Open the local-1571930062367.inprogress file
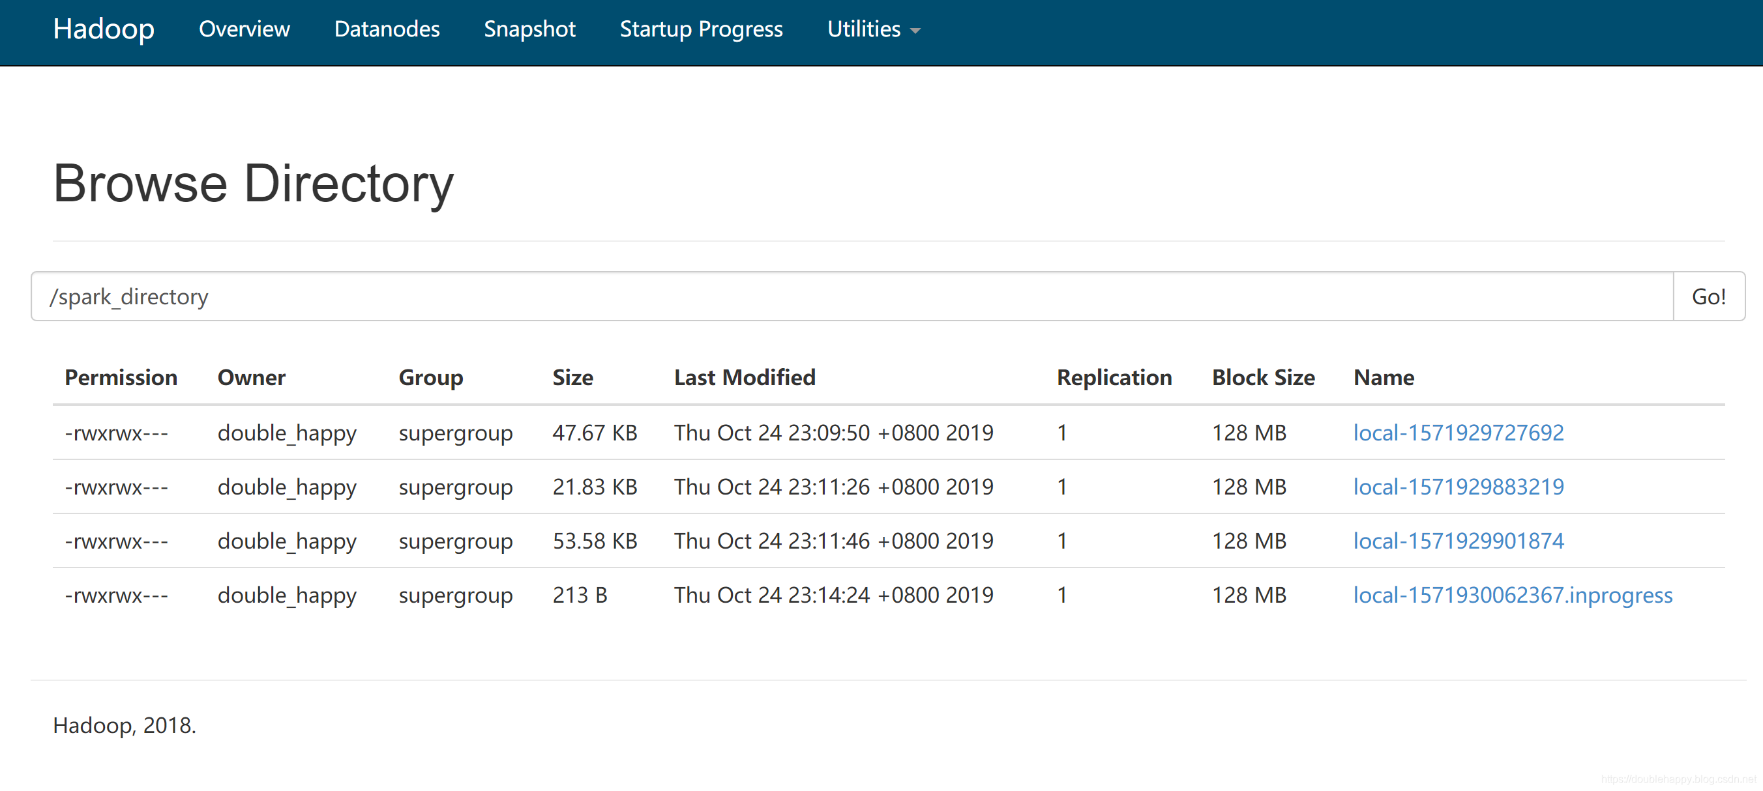The image size is (1763, 791). coord(1512,595)
